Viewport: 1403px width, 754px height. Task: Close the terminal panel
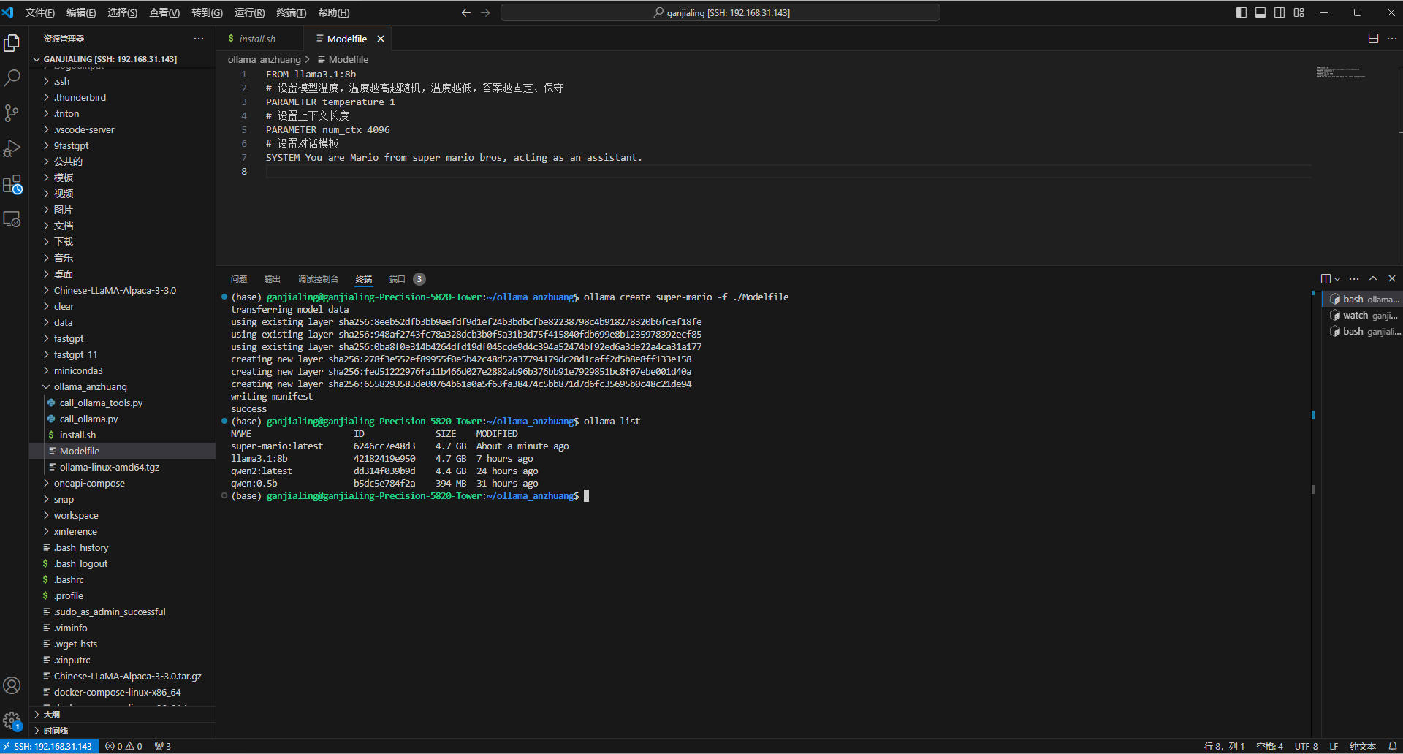(x=1392, y=278)
